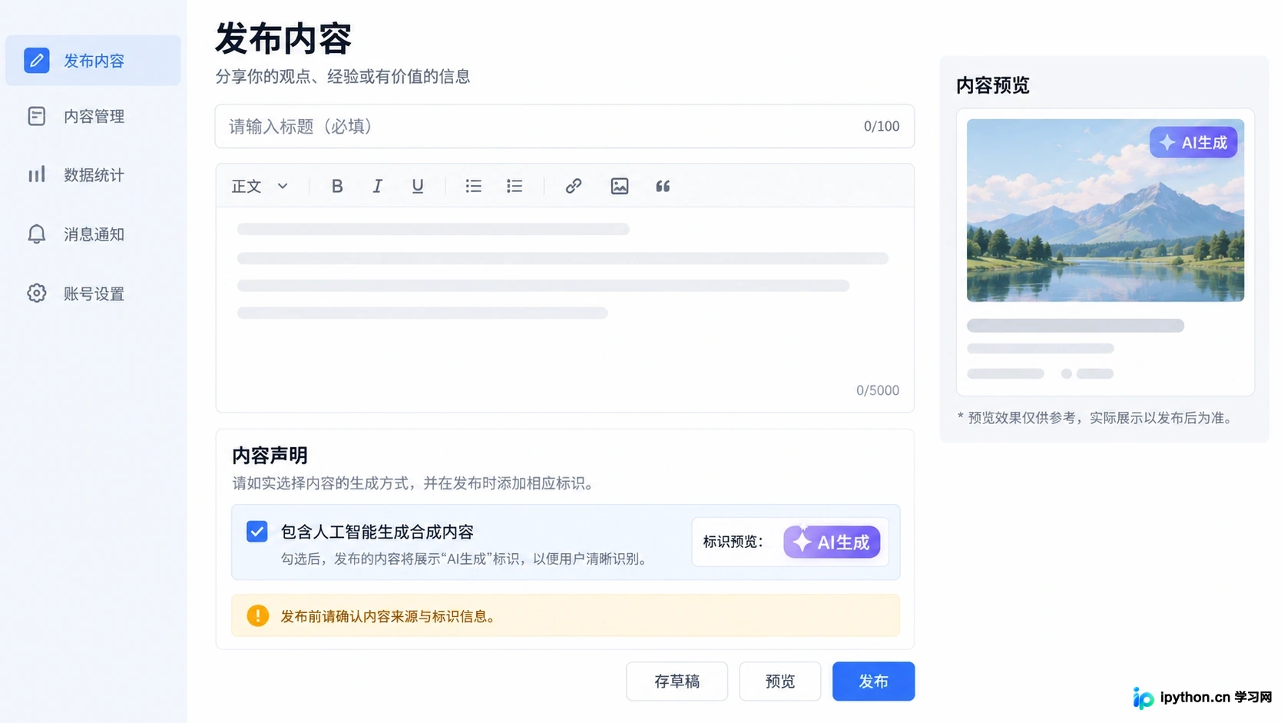Focus the 请输入标题（必填） title field
Image resolution: width=1284 pixels, height=723 pixels.
coord(564,126)
